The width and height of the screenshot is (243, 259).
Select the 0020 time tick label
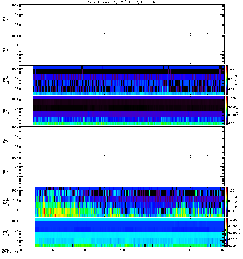tap(53, 250)
